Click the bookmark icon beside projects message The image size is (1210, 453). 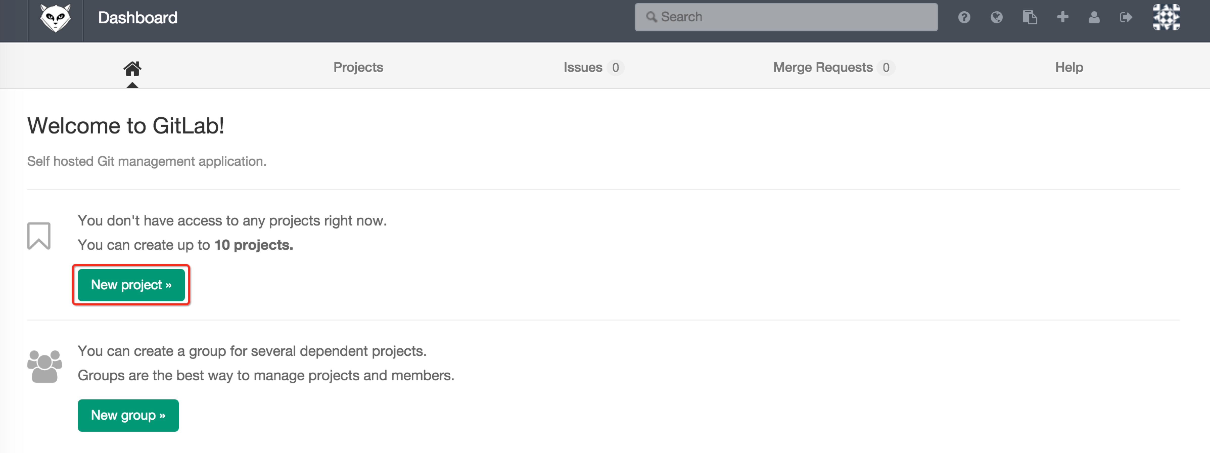[38, 236]
